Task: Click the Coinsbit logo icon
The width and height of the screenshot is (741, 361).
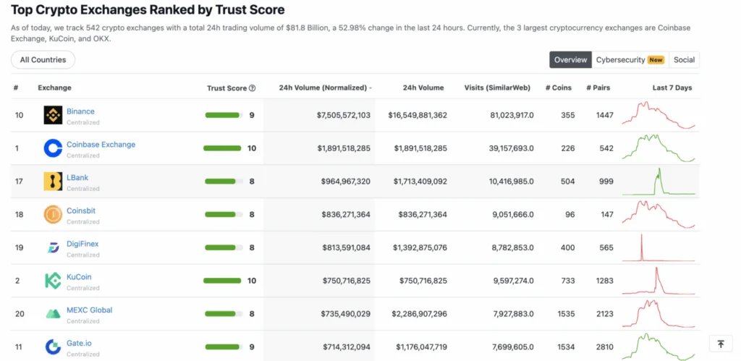Action: click(x=53, y=215)
